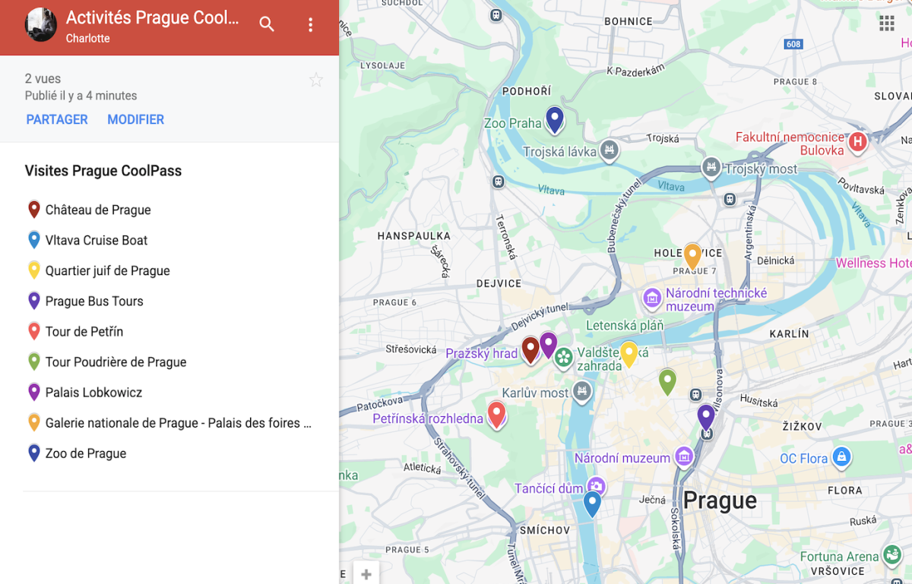The height and width of the screenshot is (584, 912).
Task: Click the Národní technické muzeum icon
Action: coord(652,298)
